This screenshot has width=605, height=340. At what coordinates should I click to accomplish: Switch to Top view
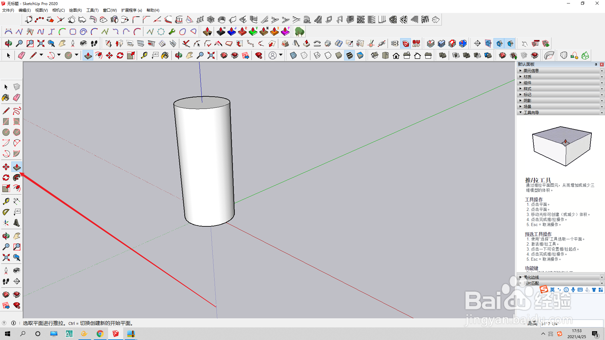coord(385,55)
